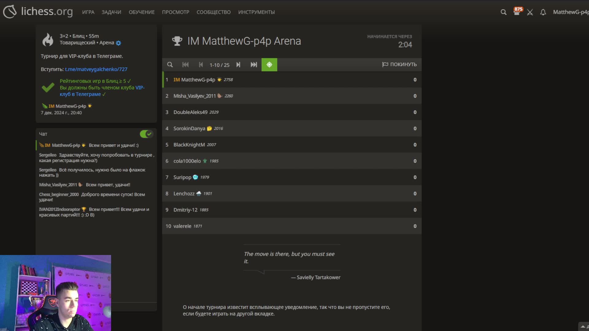The image size is (589, 331).
Task: Open tournament creator IM MatthewG-p4p link
Action: point(67,106)
